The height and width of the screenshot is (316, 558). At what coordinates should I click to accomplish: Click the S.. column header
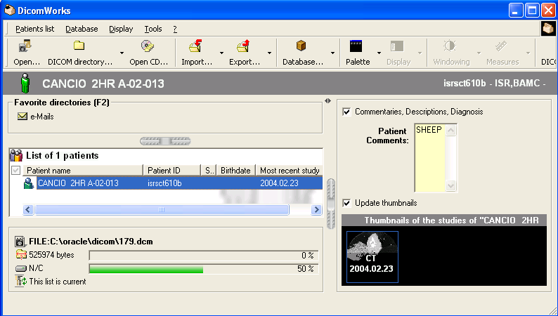[x=209, y=170]
